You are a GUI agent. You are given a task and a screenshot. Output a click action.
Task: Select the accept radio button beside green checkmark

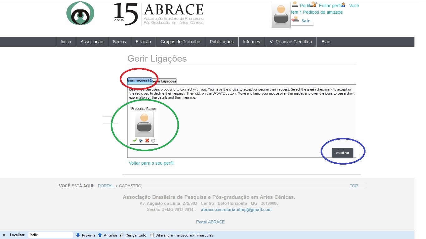coord(141,141)
